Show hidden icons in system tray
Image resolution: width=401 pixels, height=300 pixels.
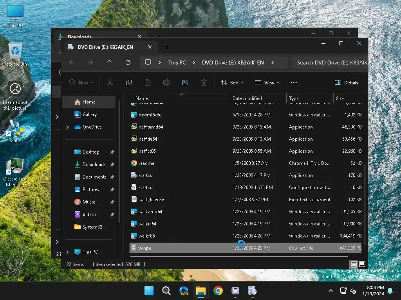pyautogui.click(x=331, y=291)
